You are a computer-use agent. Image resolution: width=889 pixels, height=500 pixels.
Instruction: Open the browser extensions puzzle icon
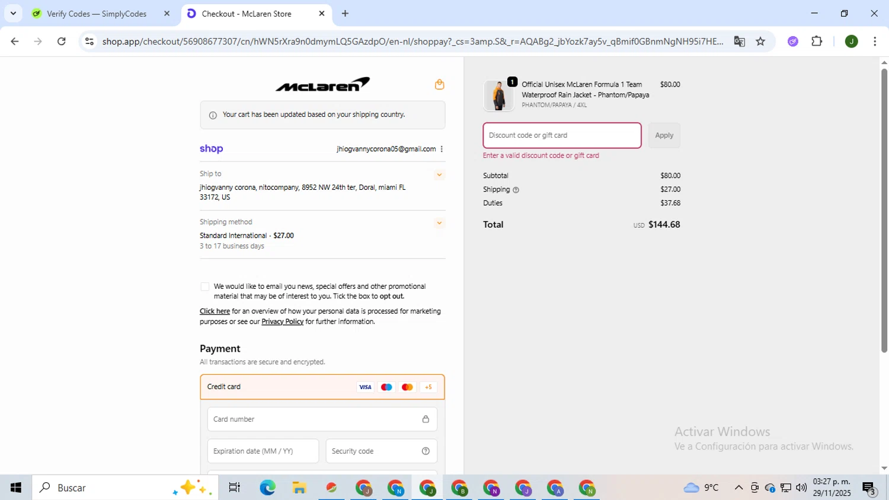coord(817,41)
